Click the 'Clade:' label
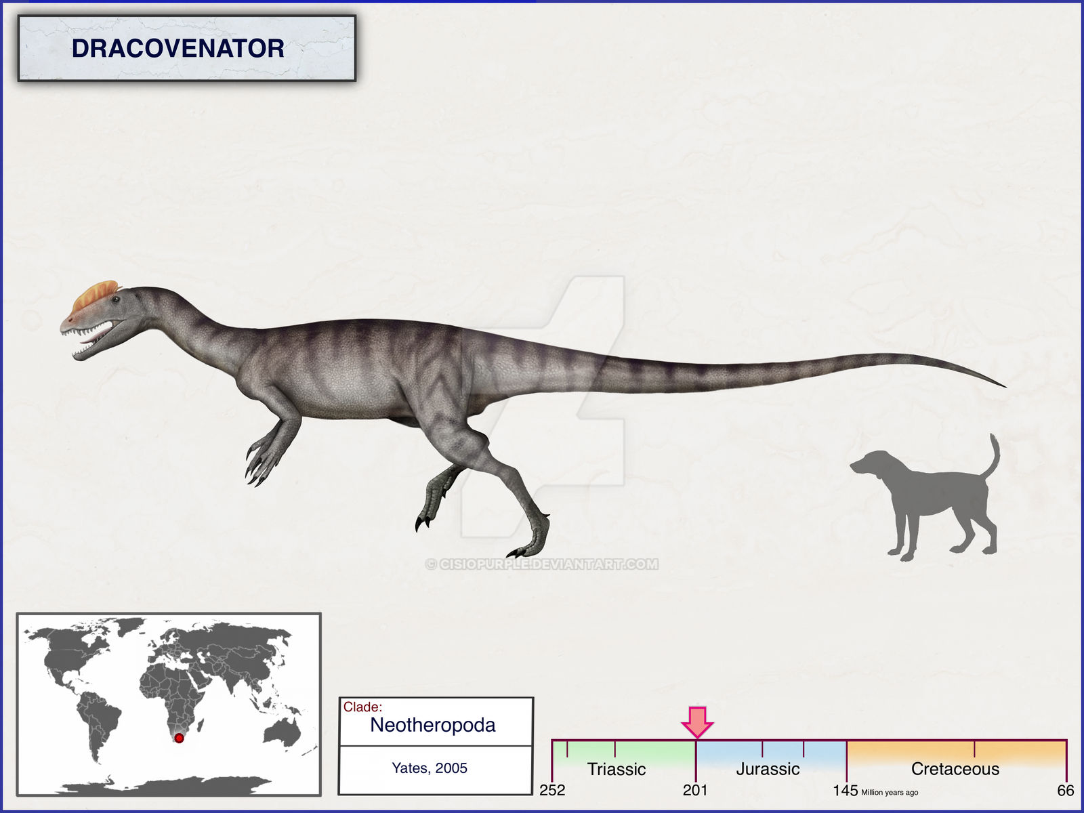 click(x=362, y=707)
